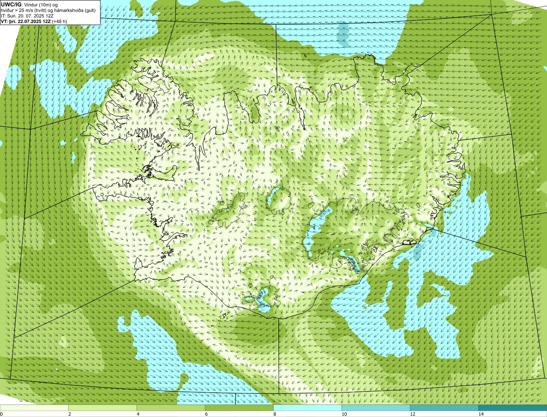Click the '0' label on the color scale
The height and width of the screenshot is (417, 547).
pyautogui.click(x=1, y=414)
